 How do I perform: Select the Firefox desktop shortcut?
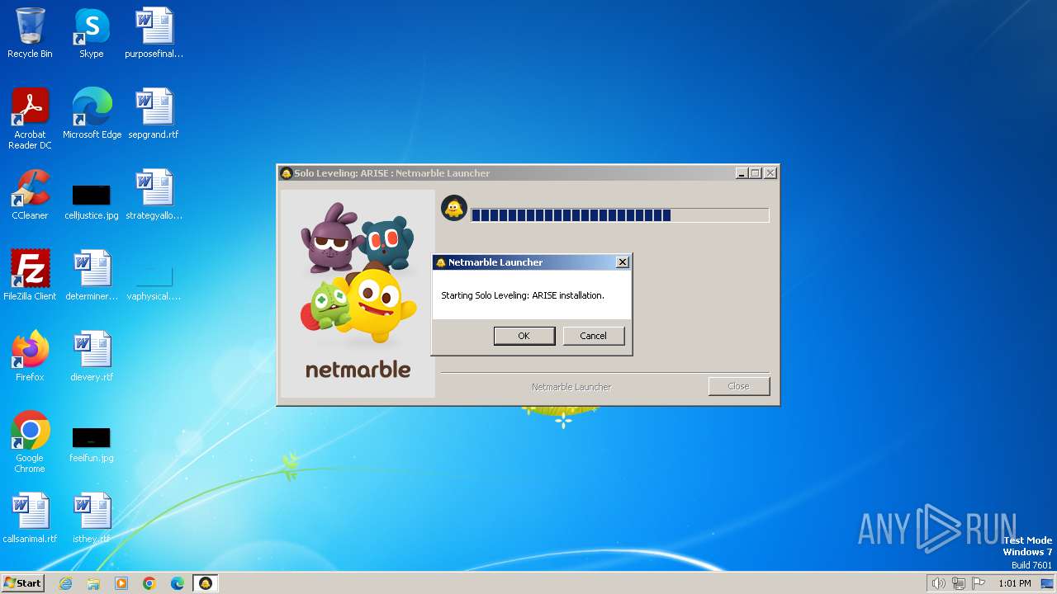click(30, 356)
